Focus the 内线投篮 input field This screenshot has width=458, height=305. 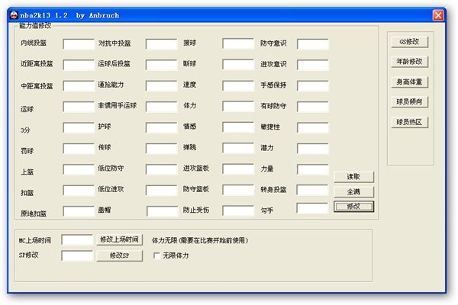coord(79,44)
